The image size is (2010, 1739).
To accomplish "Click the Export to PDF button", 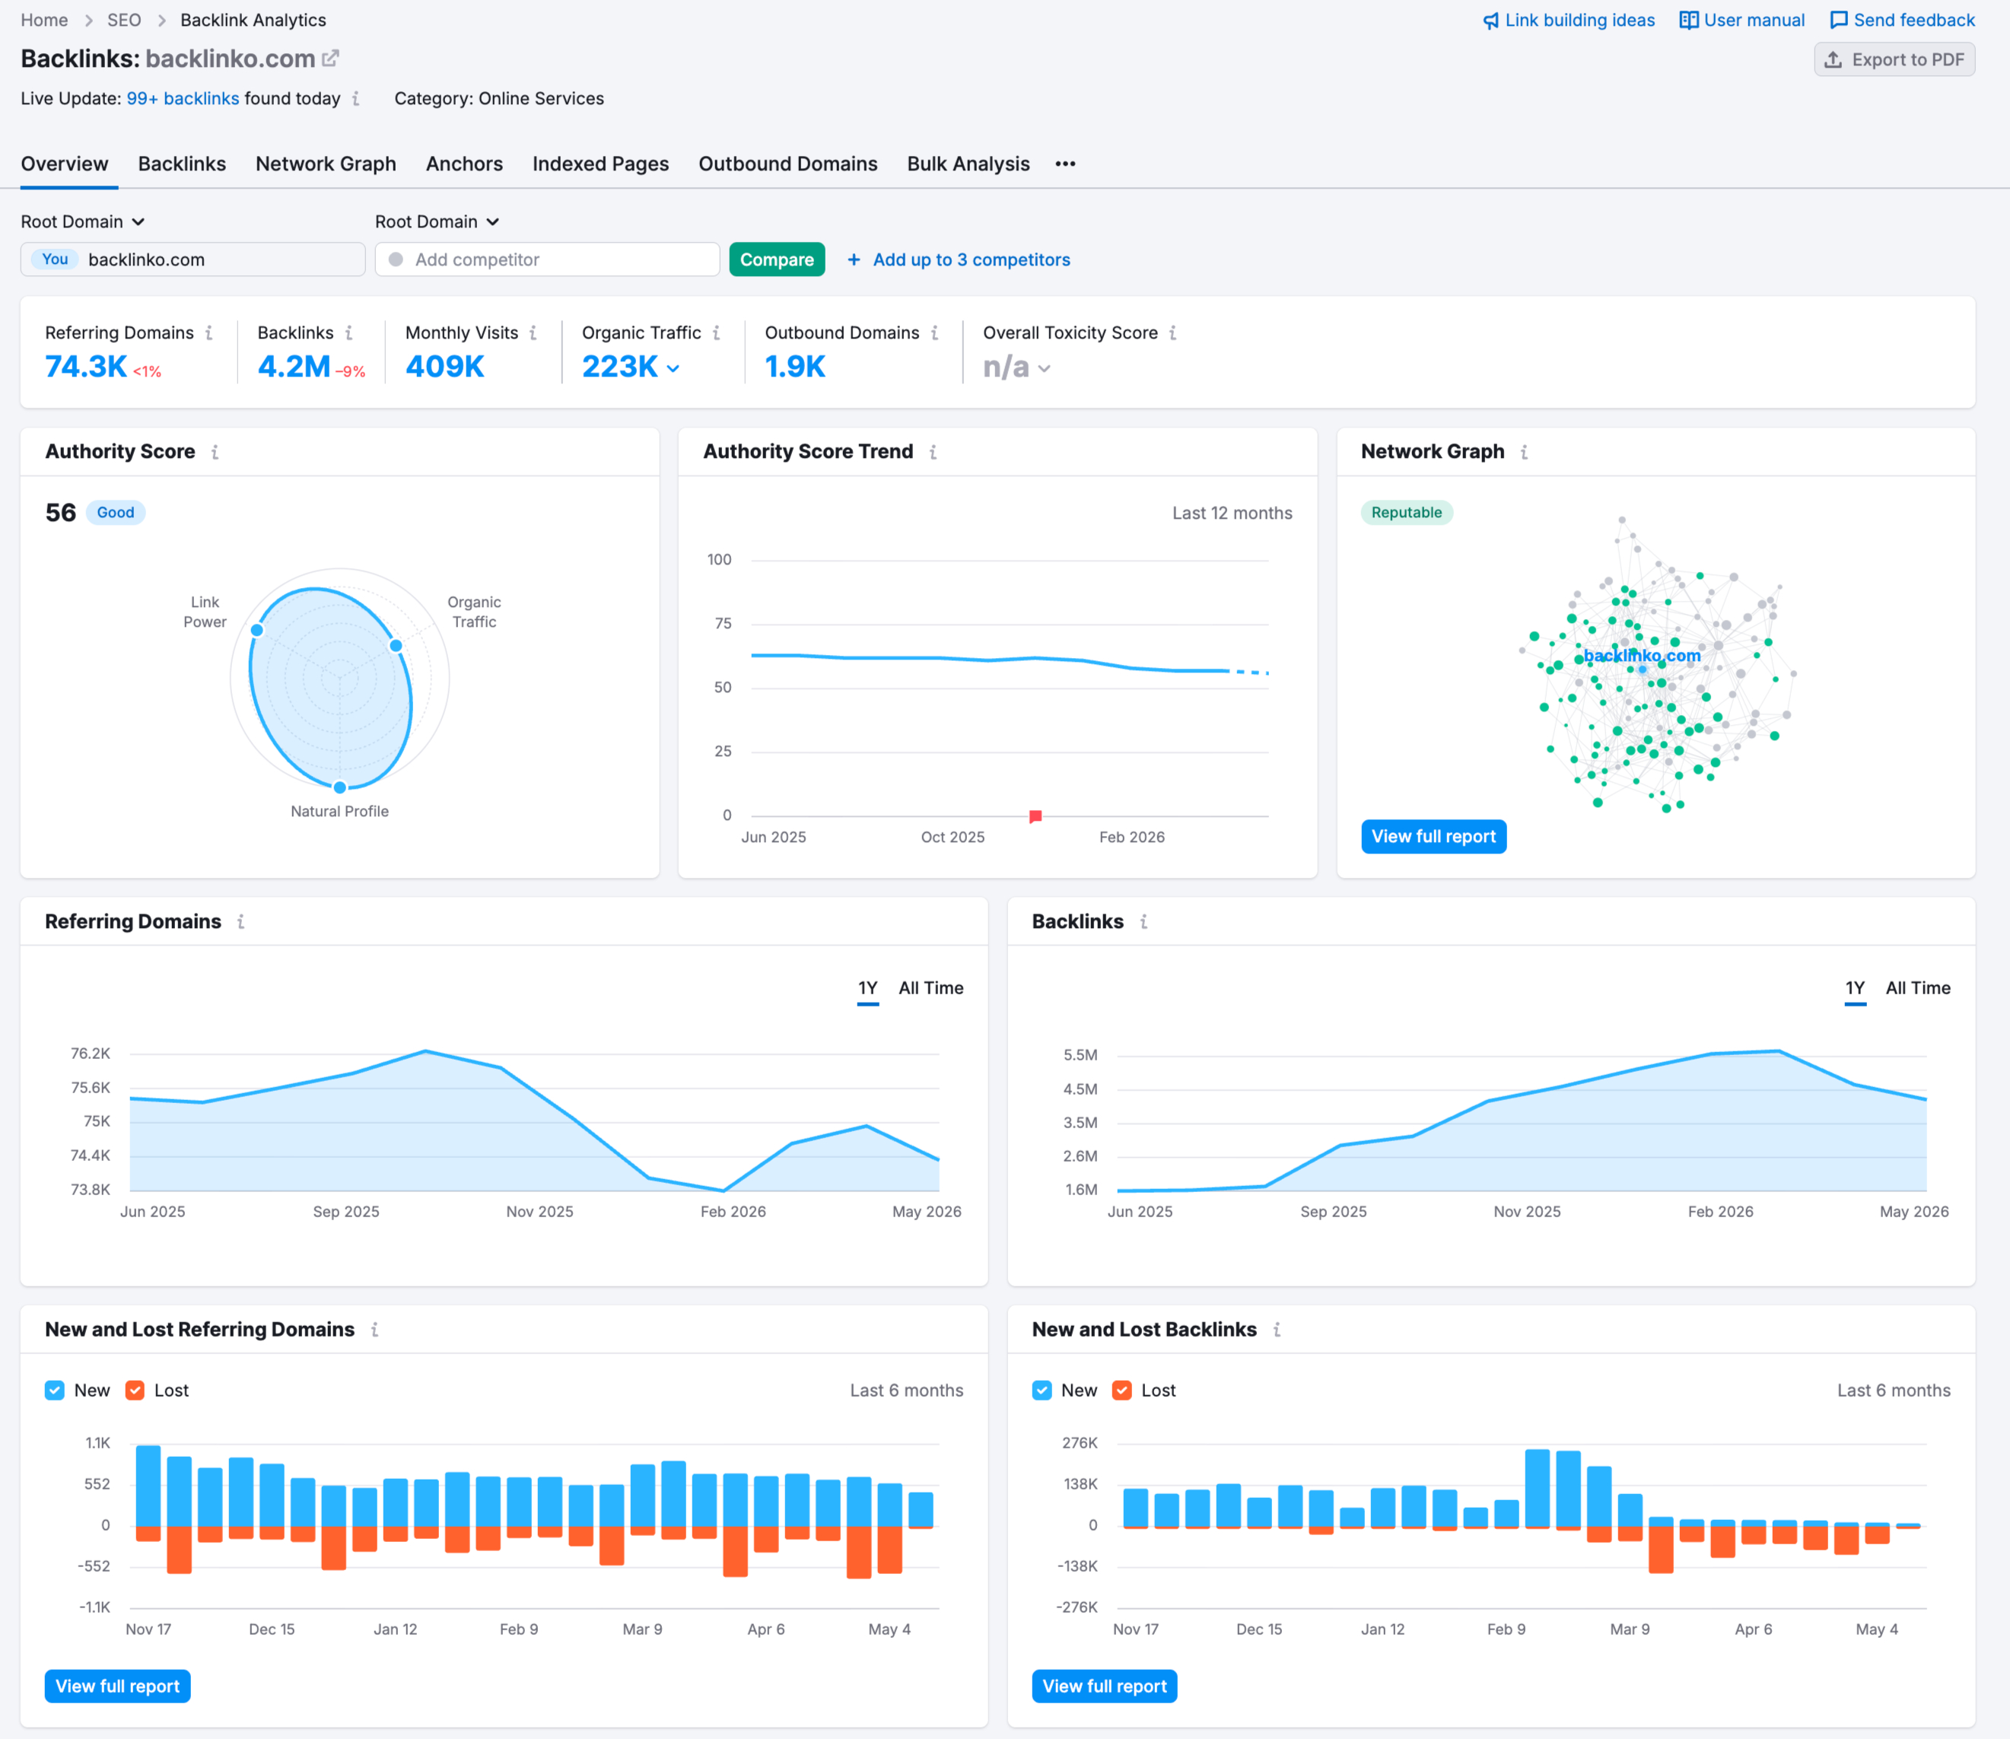I will click(1894, 60).
